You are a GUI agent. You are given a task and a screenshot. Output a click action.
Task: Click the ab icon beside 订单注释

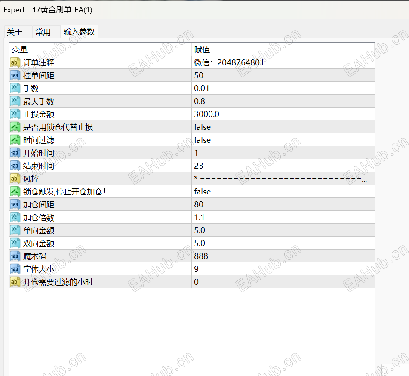click(x=15, y=62)
